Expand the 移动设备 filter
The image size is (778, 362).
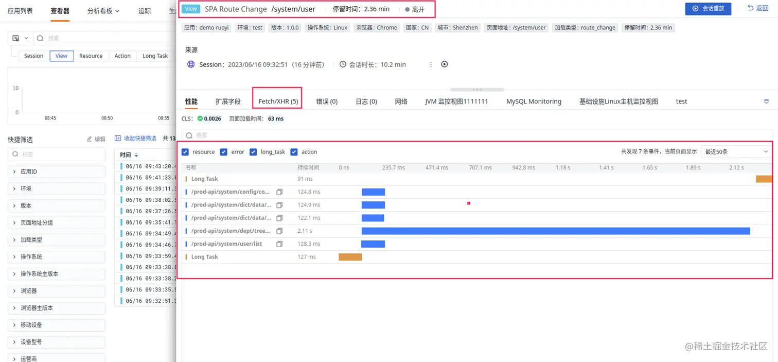pyautogui.click(x=57, y=324)
